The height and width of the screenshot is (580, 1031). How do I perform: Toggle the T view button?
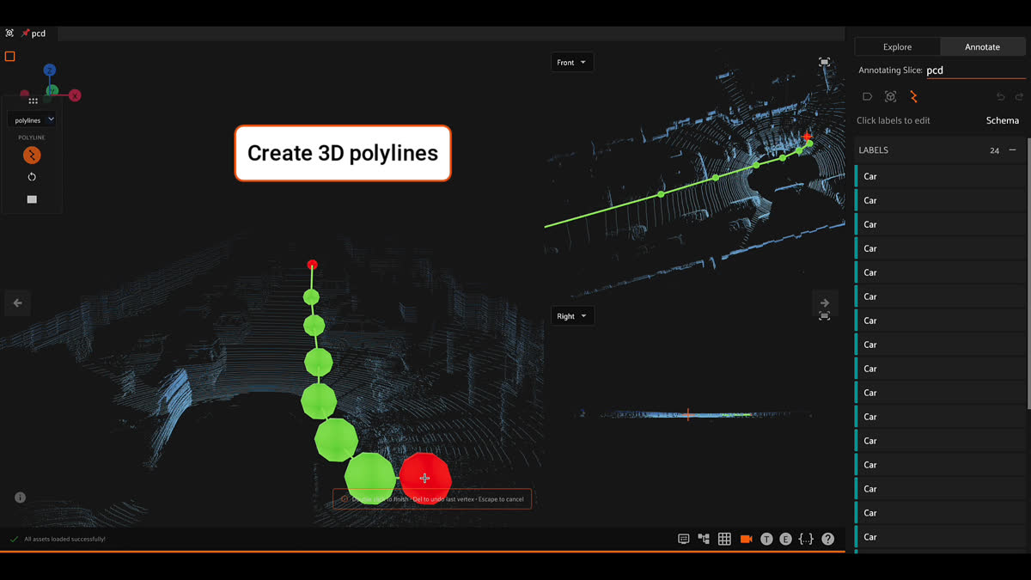(766, 539)
